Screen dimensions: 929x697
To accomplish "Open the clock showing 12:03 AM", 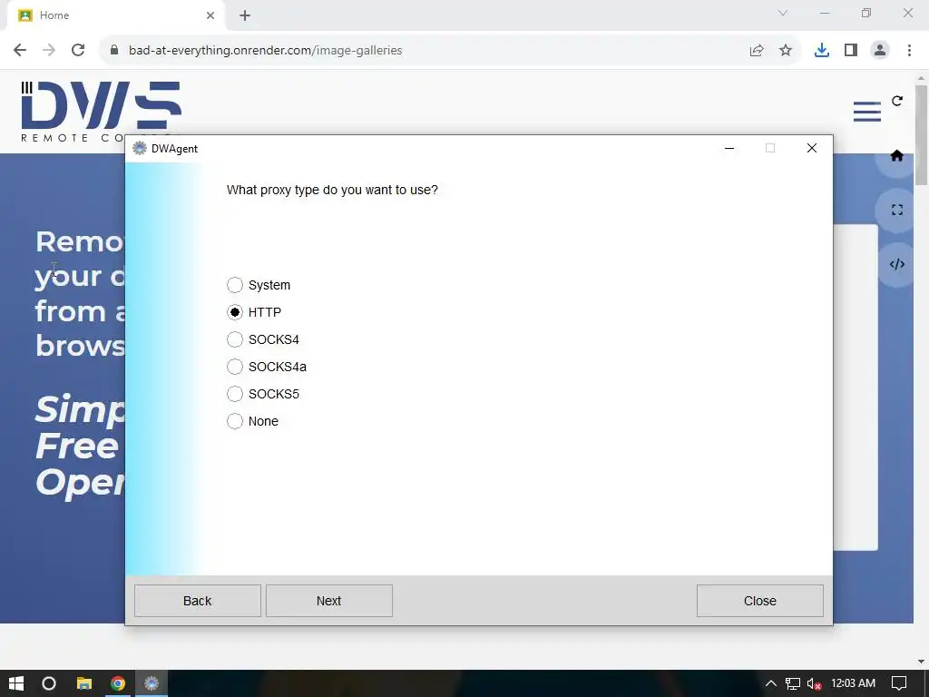I will (853, 683).
